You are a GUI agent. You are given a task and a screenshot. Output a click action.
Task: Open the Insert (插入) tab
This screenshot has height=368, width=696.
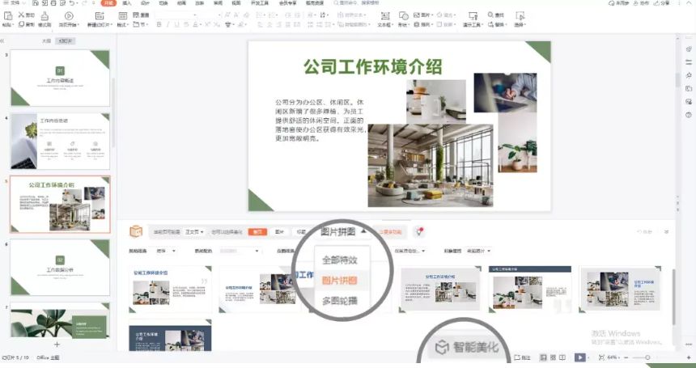tap(127, 3)
